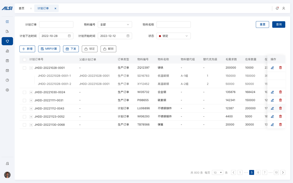
Task: Open the 物料编号 dropdown showing 全部
Action: click(x=115, y=24)
